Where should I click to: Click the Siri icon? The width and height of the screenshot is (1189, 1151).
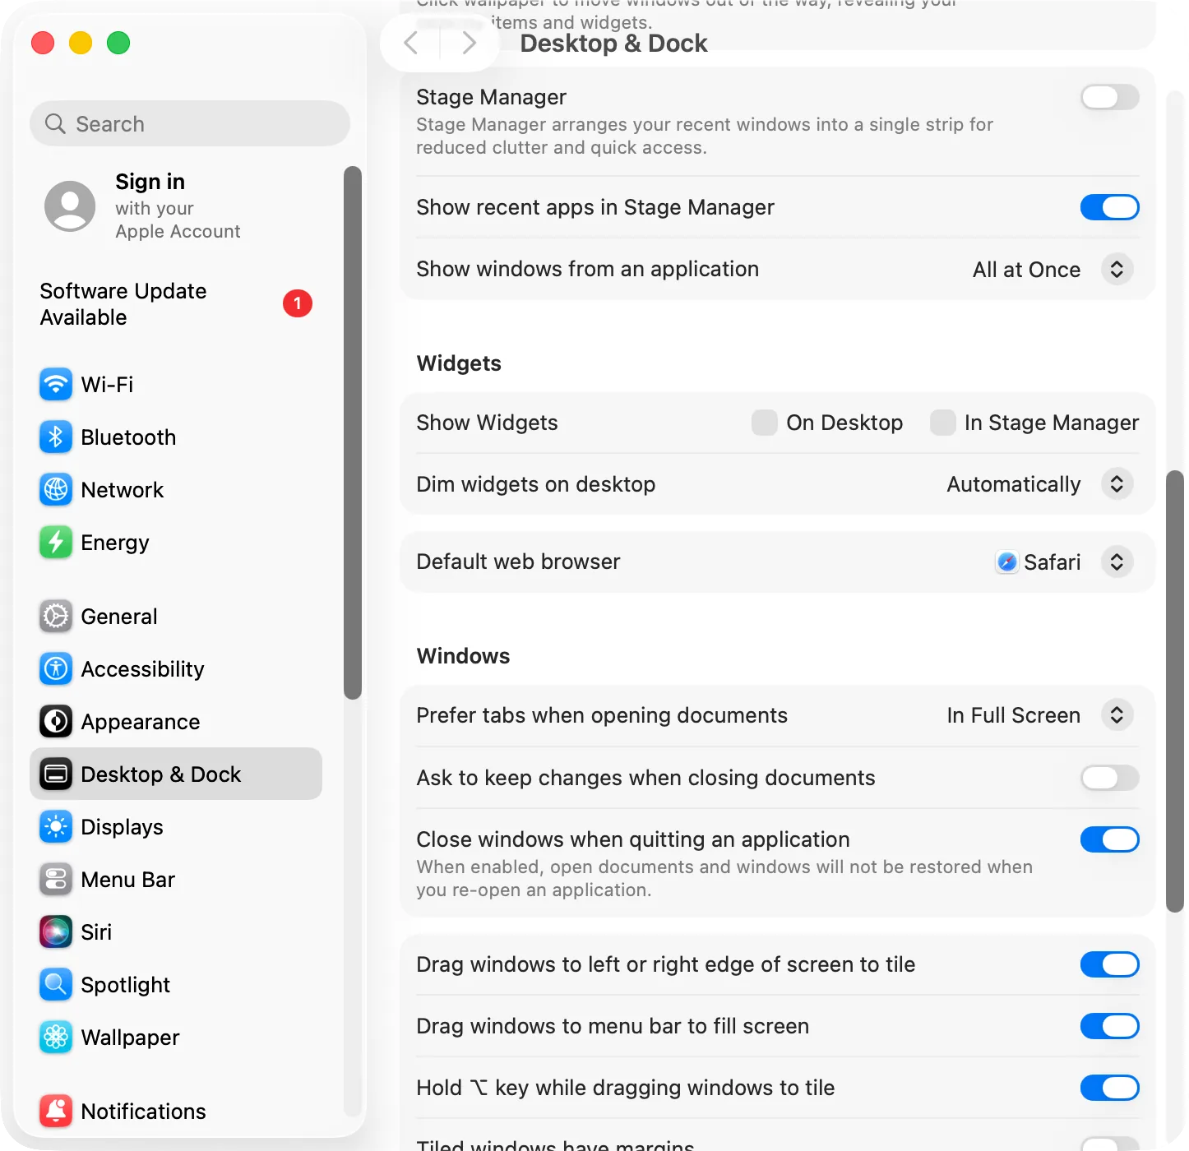pos(56,931)
